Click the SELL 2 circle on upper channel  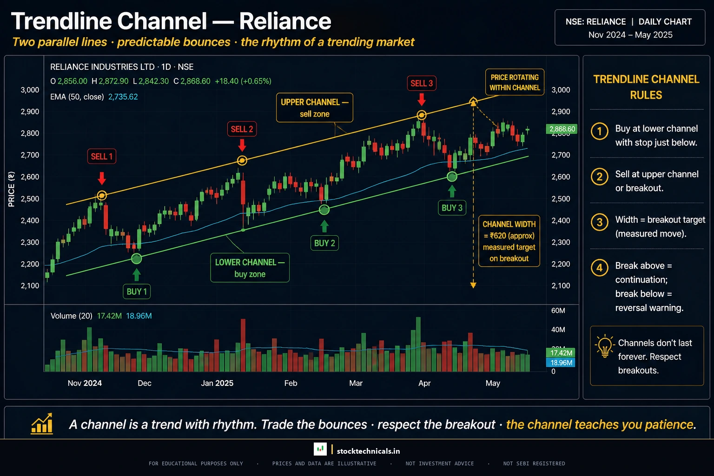click(242, 161)
